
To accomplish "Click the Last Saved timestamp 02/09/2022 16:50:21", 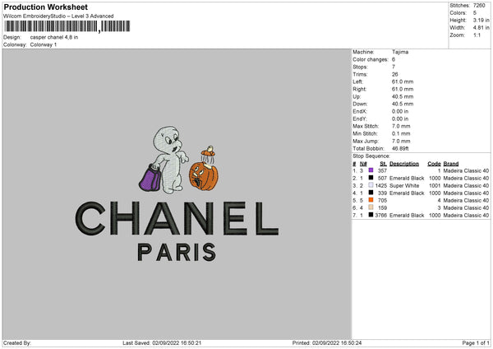I will [x=177, y=342].
